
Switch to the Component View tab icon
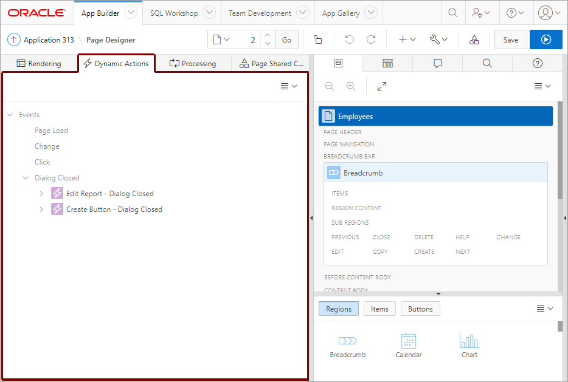[x=387, y=63]
